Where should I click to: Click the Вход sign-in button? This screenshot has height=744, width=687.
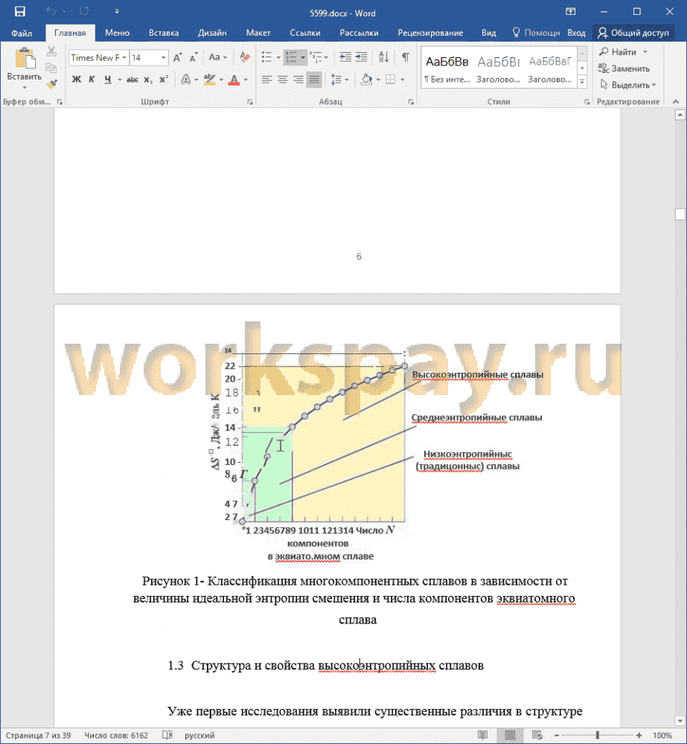pyautogui.click(x=576, y=33)
